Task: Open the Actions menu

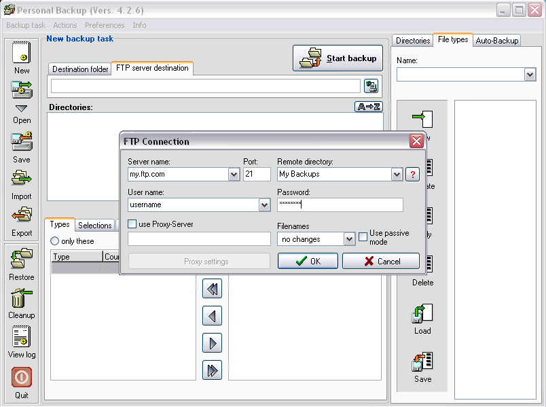Action: pyautogui.click(x=65, y=25)
